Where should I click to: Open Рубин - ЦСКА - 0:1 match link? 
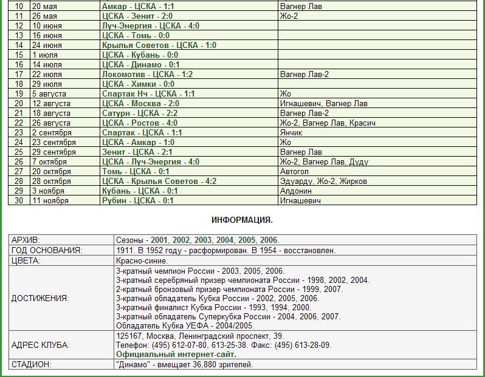[138, 201]
